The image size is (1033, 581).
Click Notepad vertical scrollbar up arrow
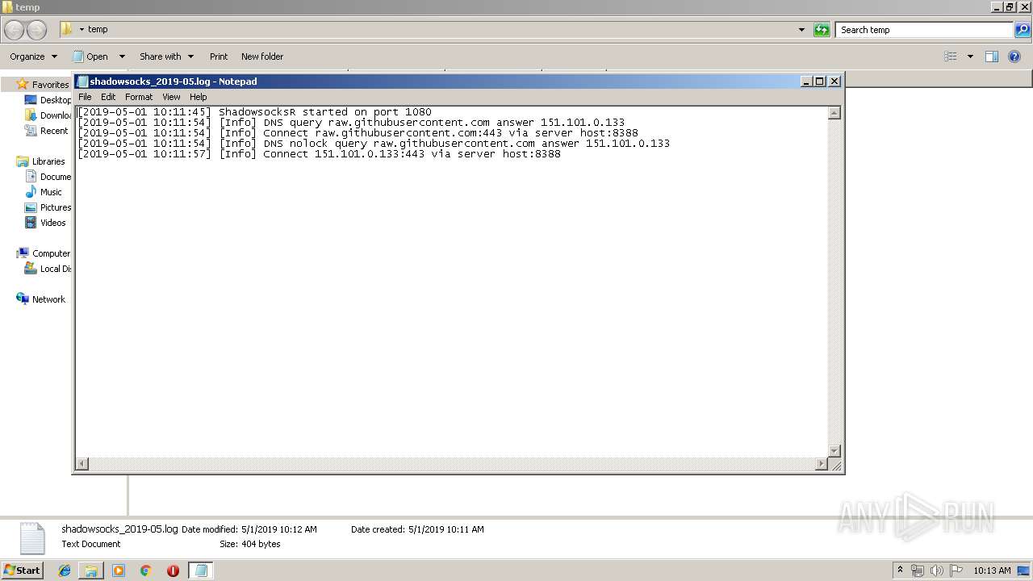click(834, 113)
